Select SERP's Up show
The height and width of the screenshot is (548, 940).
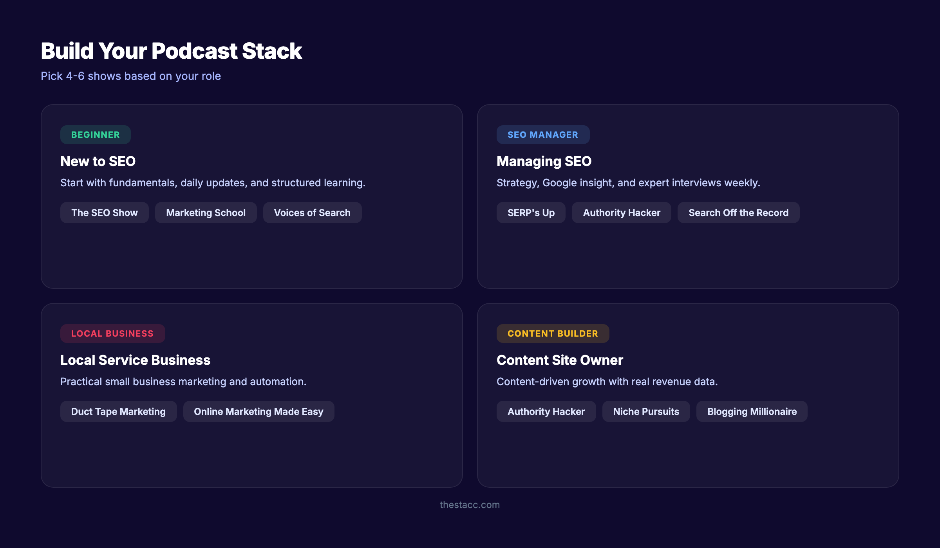pos(531,213)
